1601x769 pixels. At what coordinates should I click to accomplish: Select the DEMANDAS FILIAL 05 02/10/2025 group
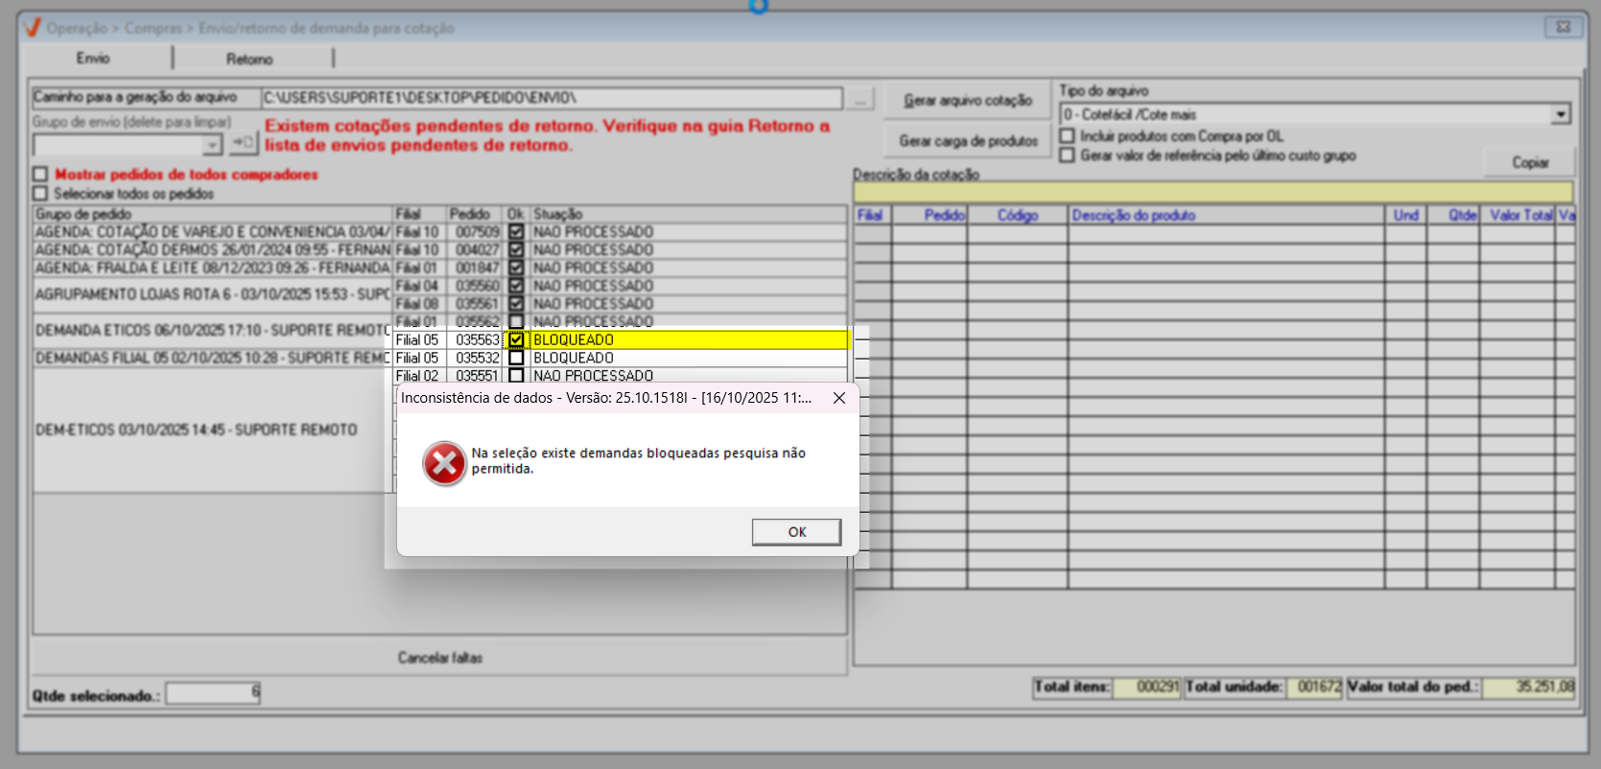pyautogui.click(x=213, y=358)
